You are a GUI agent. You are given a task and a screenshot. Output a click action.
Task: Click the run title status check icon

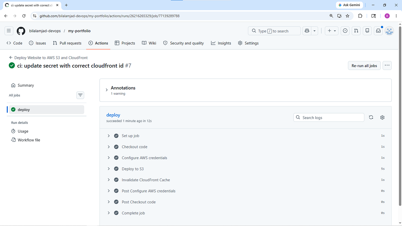[12, 66]
